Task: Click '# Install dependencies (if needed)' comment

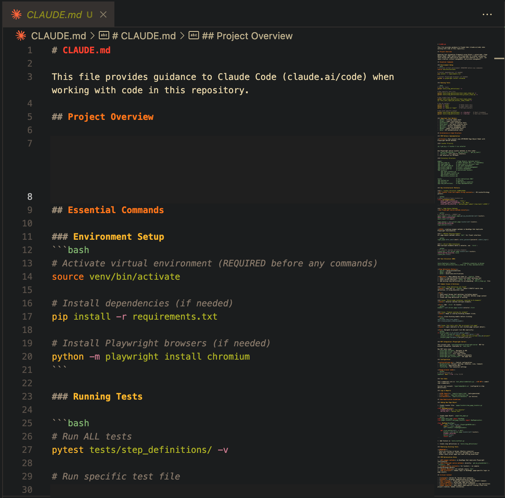Action: 143,303
